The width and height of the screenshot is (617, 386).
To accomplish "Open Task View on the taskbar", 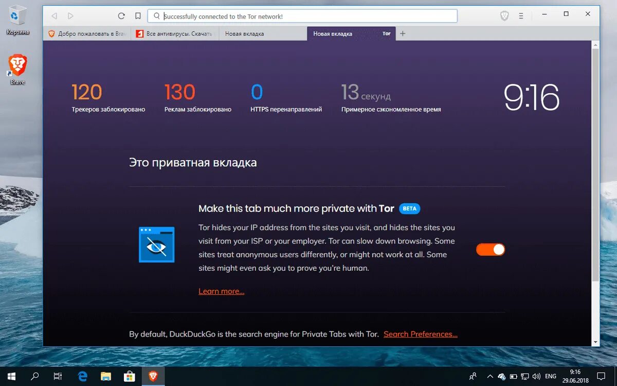I will point(58,376).
